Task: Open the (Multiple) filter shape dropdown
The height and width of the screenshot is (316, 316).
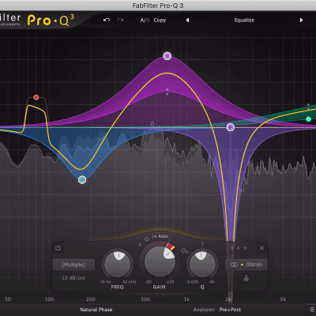Action: tap(73, 265)
